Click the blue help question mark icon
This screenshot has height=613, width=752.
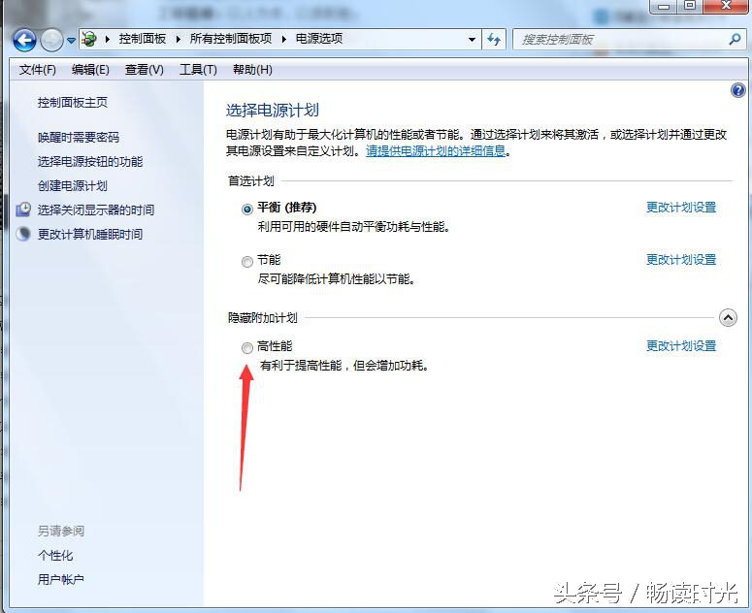(x=737, y=90)
